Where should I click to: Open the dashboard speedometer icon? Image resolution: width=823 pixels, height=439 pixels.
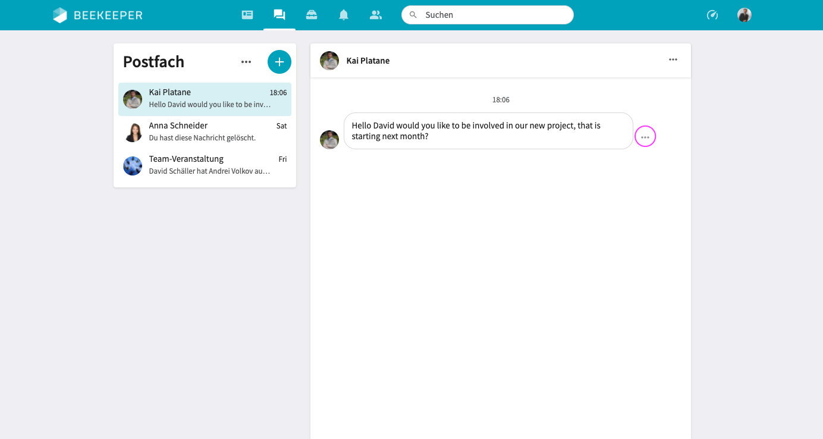[712, 15]
